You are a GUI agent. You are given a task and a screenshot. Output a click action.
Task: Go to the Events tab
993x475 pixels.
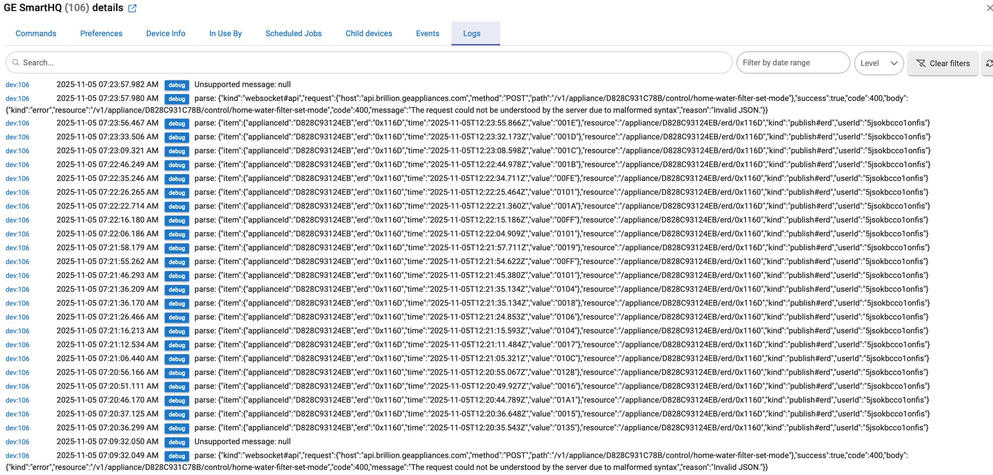[x=427, y=33]
